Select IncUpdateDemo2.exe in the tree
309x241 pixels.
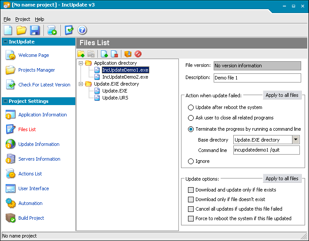point(125,77)
